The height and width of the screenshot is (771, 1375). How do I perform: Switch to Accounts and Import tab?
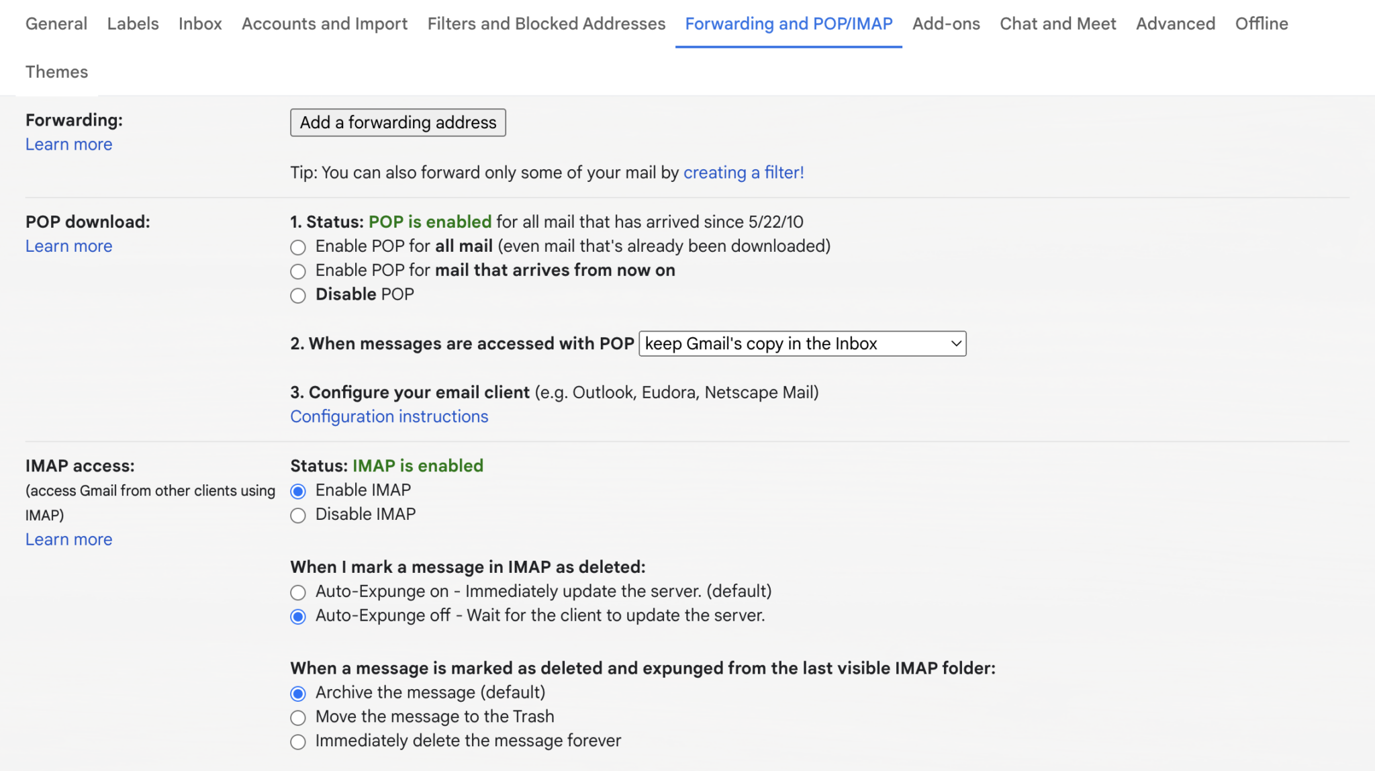click(x=324, y=24)
